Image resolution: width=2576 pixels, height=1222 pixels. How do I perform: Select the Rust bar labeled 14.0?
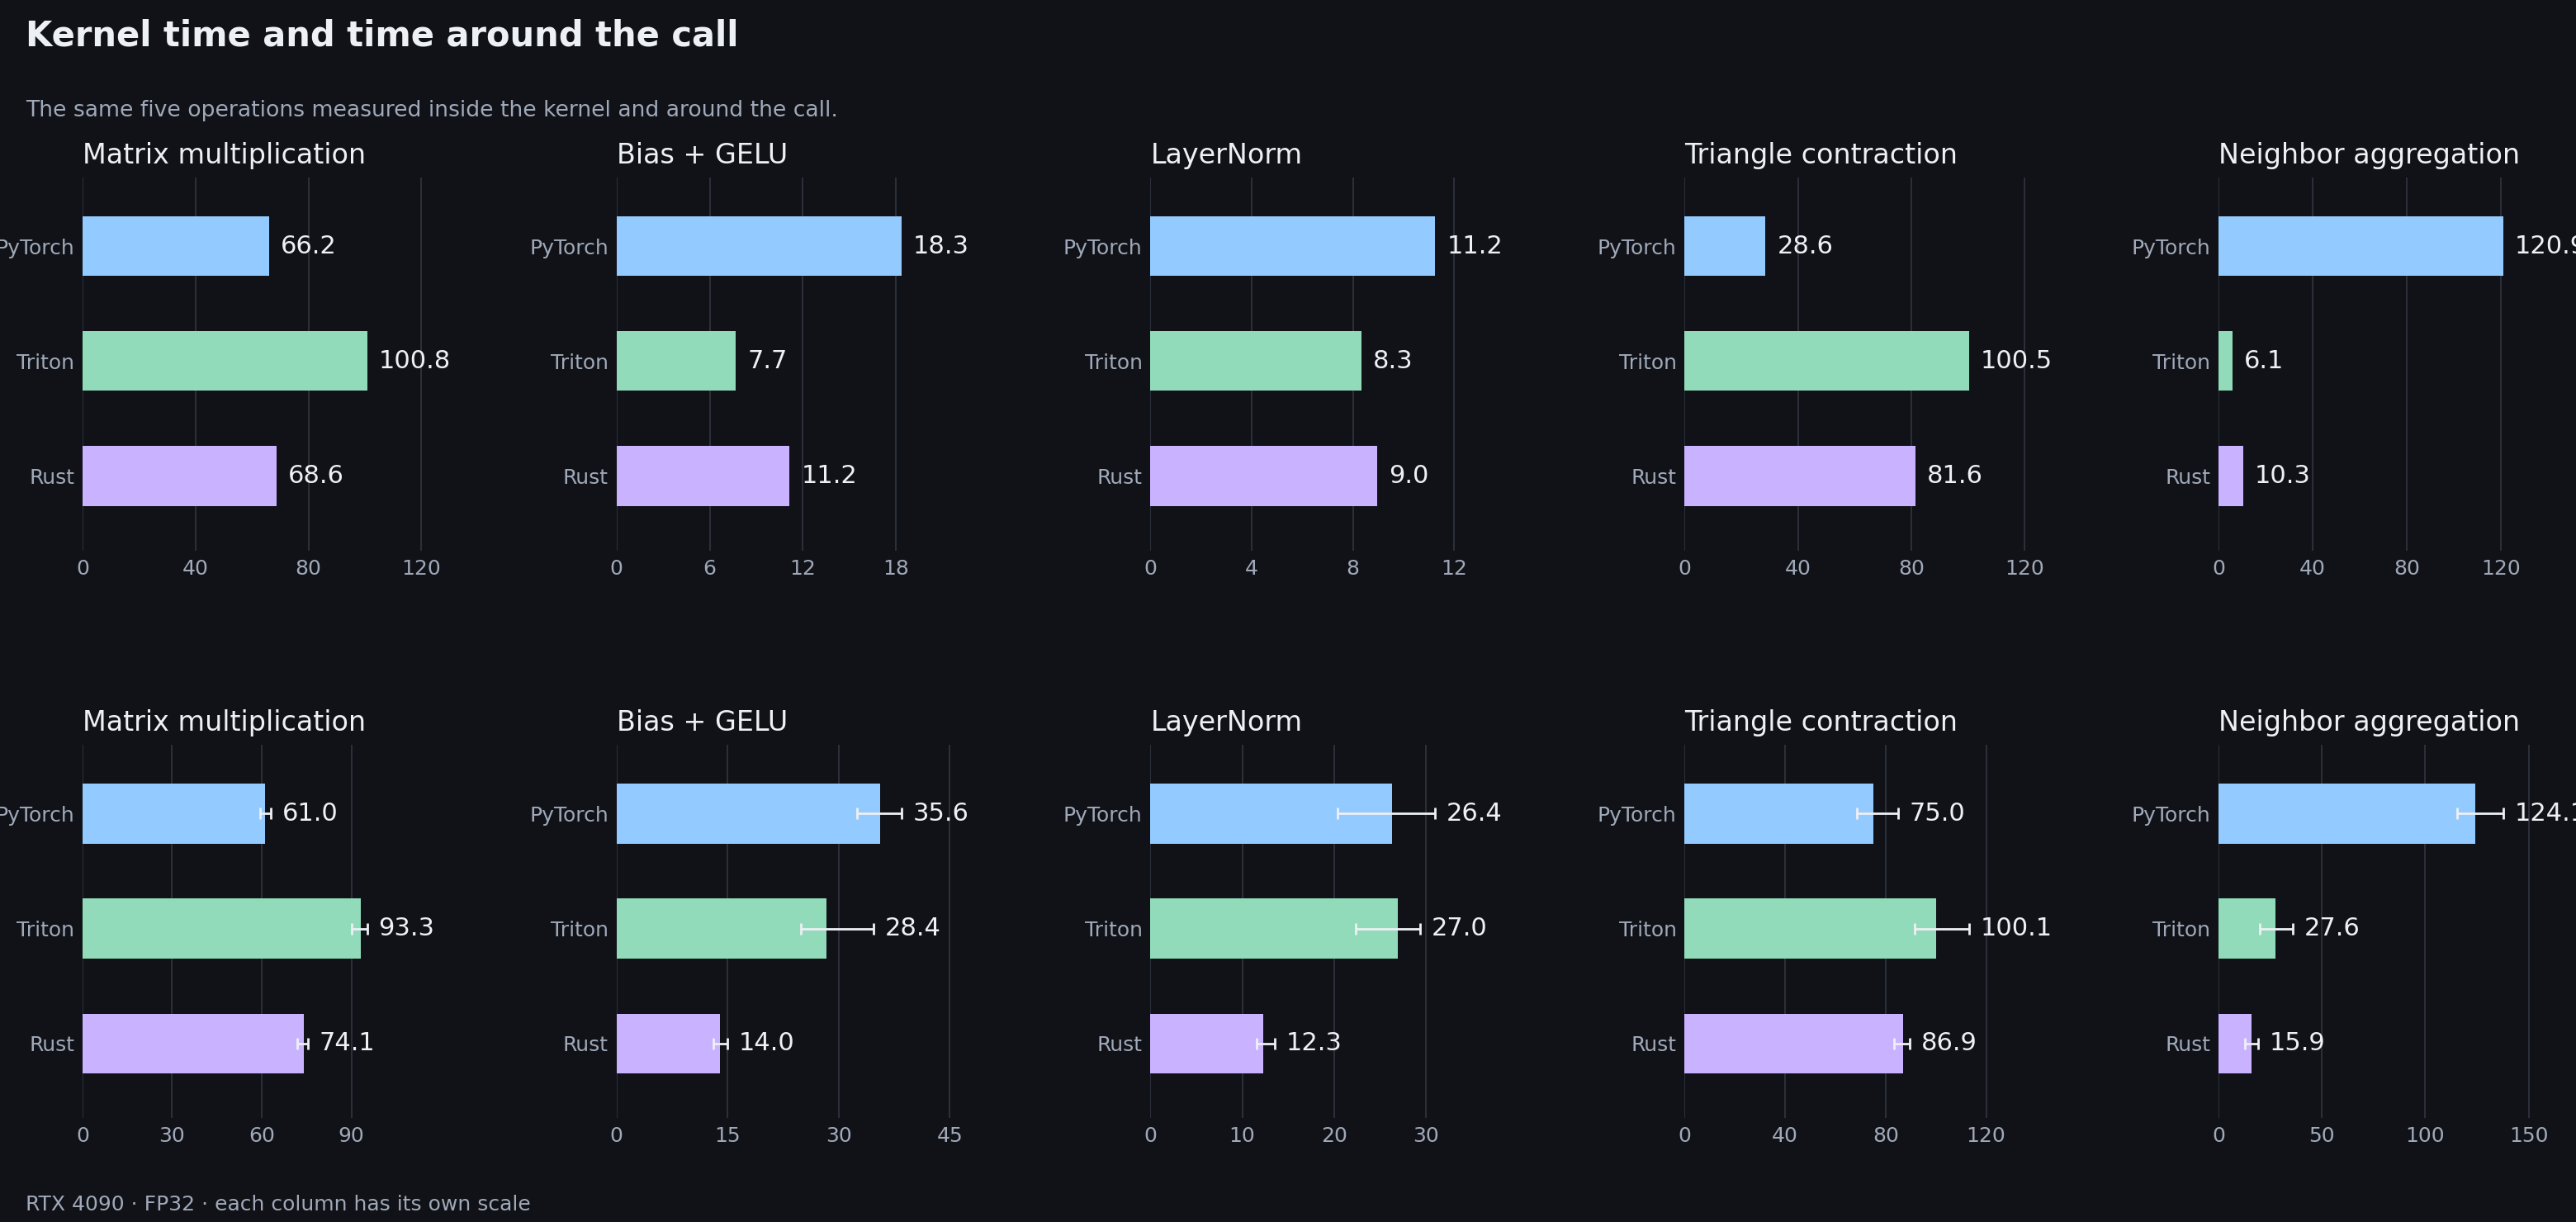coord(668,1044)
